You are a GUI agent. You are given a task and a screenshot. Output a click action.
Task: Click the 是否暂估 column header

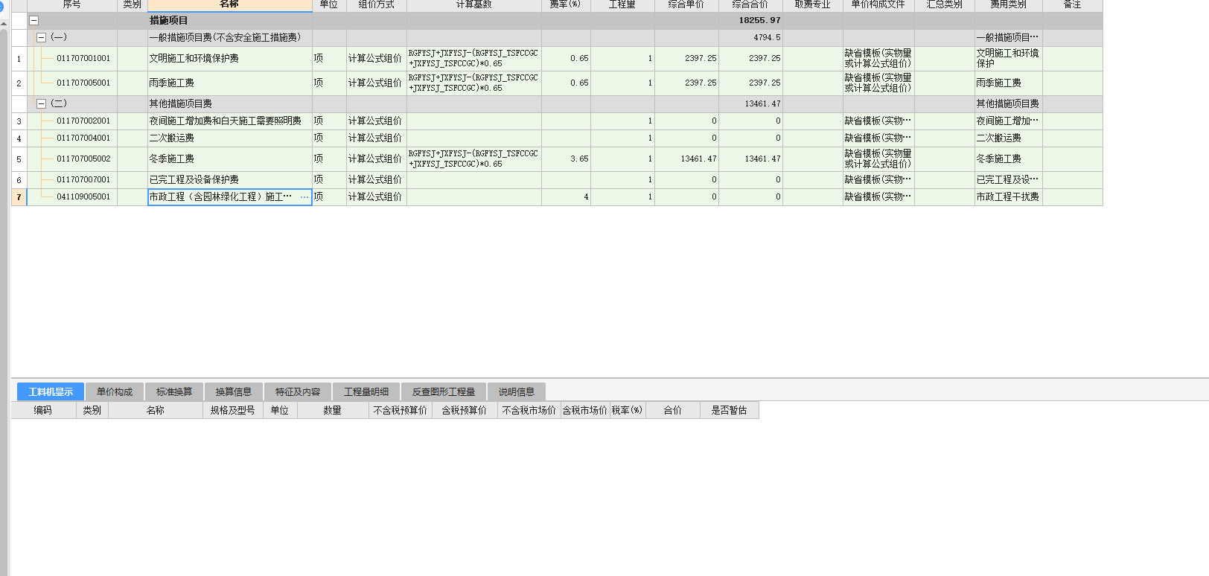730,411
